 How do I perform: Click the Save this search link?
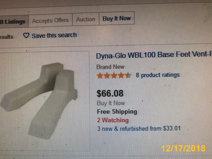pyautogui.click(x=54, y=35)
